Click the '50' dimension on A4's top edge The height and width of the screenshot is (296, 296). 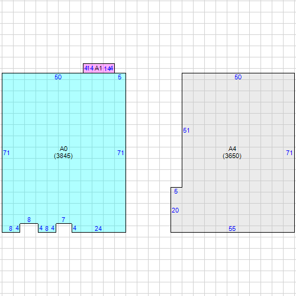click(x=238, y=77)
